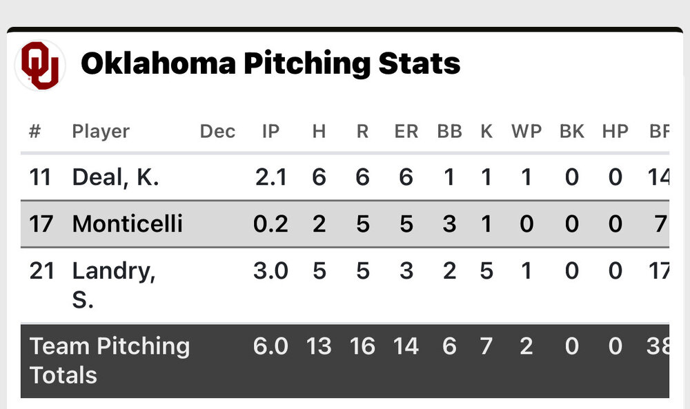The image size is (690, 409).
Task: Click the IP column header
Action: point(270,131)
